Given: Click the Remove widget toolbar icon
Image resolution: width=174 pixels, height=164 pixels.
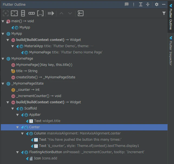Looking at the screenshot, I should (81, 13).
